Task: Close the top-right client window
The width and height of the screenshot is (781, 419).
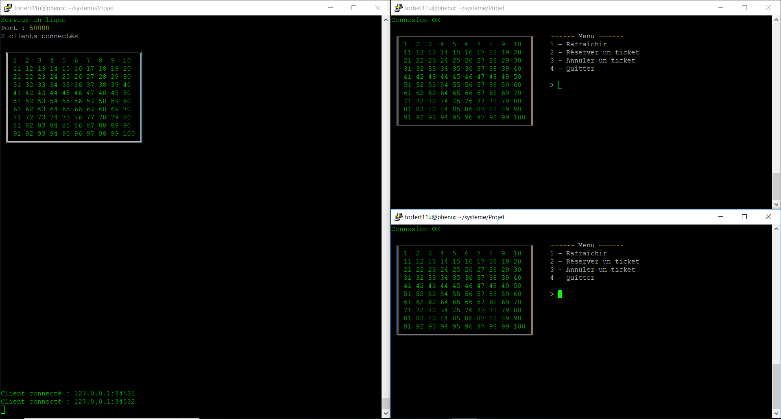Action: (768, 8)
